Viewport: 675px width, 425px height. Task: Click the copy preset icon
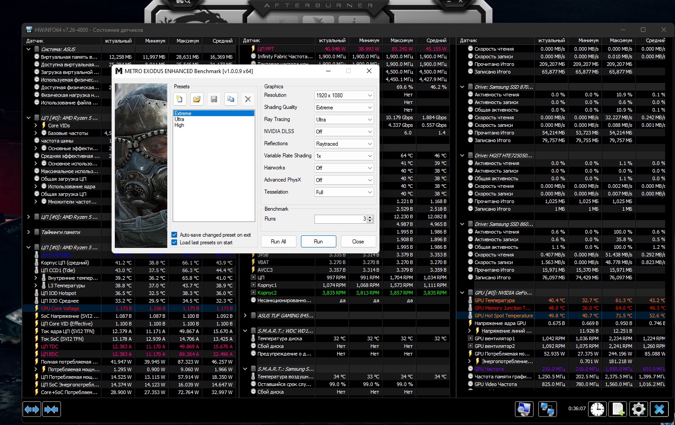tap(231, 99)
